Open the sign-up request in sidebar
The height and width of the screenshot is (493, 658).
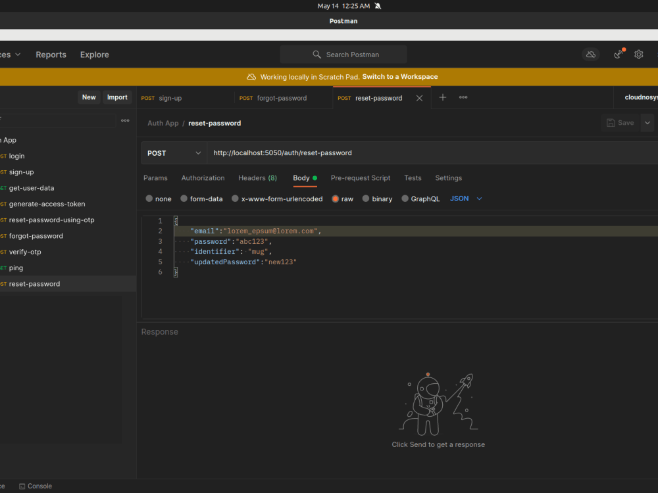68,172
